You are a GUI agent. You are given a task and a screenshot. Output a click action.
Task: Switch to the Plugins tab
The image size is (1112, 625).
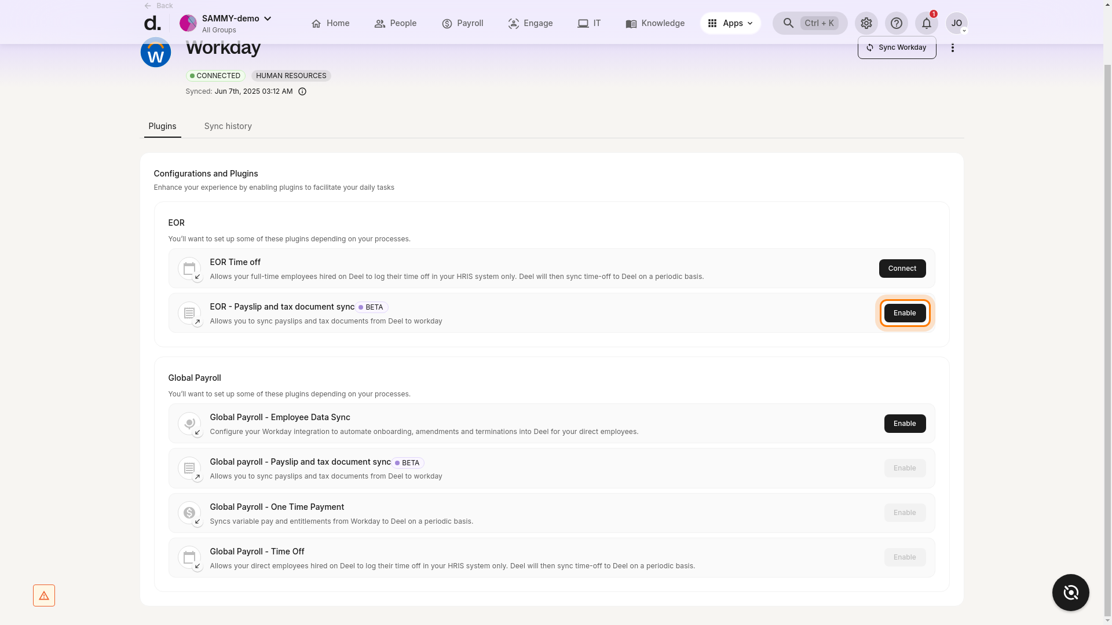click(162, 126)
